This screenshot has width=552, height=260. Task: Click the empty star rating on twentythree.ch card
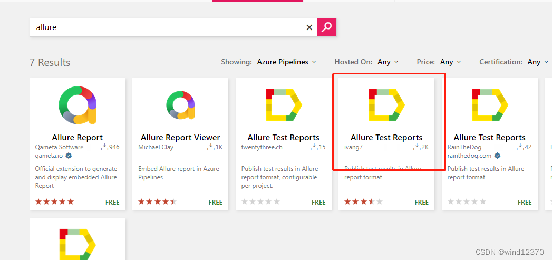coord(261,202)
